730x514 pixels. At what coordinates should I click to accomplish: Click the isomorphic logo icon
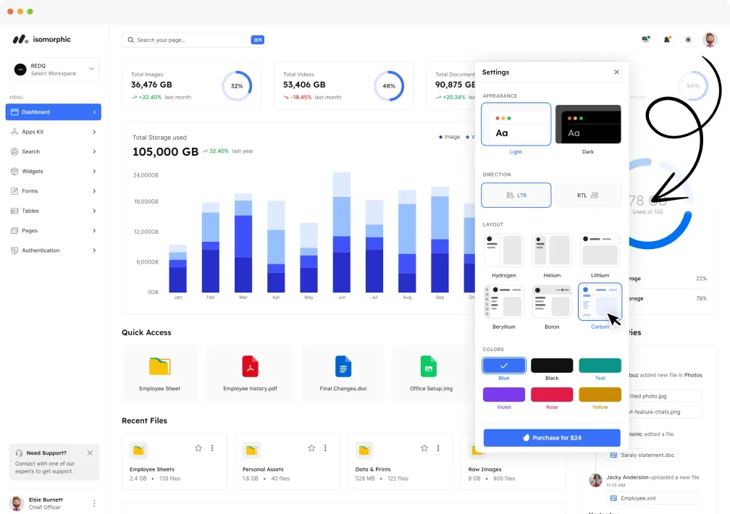point(20,40)
